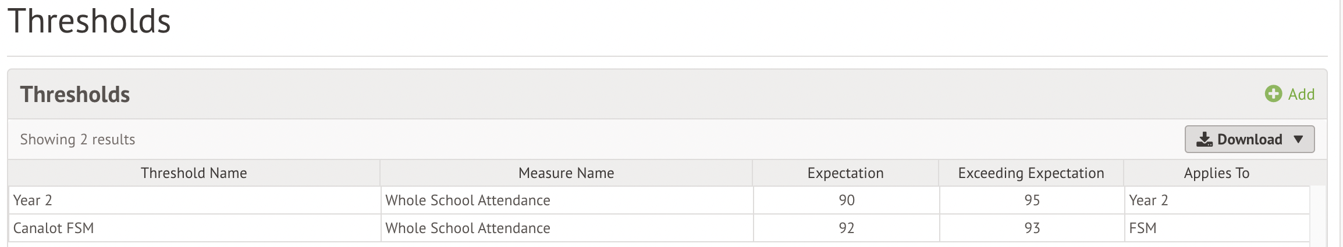
Task: Open the Download button menu
Action: (x=1249, y=139)
